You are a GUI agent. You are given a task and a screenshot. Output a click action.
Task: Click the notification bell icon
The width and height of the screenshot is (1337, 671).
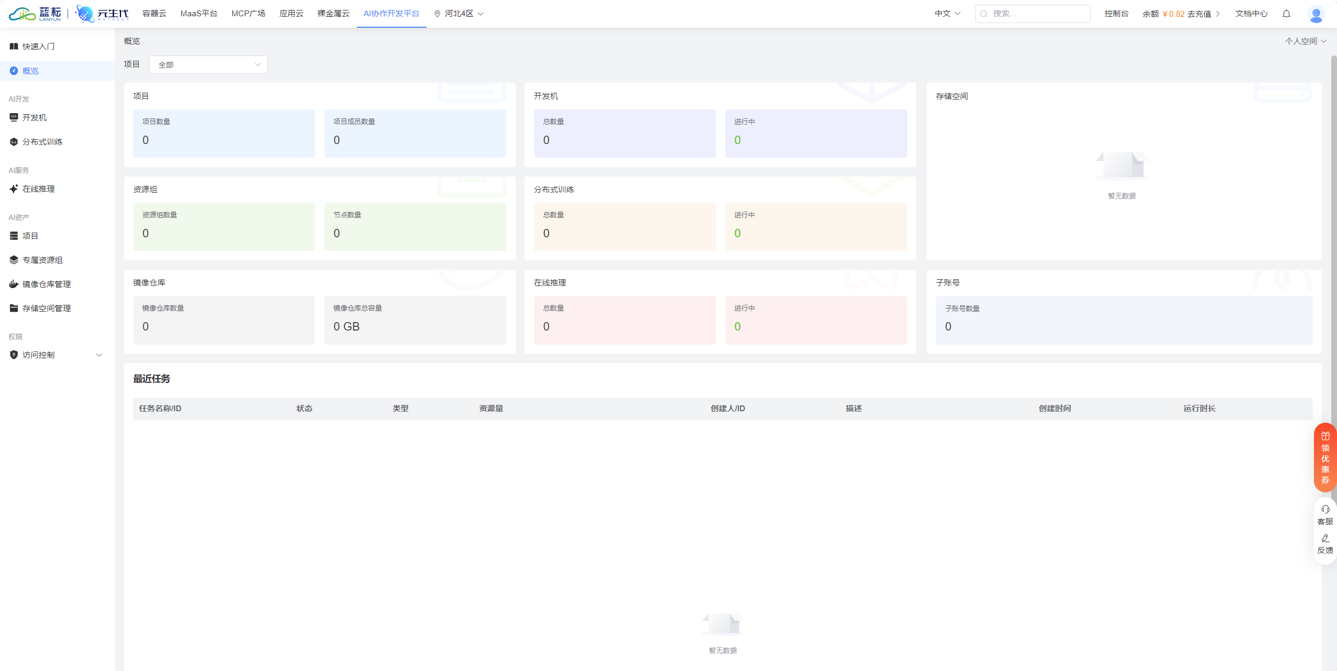(x=1286, y=14)
